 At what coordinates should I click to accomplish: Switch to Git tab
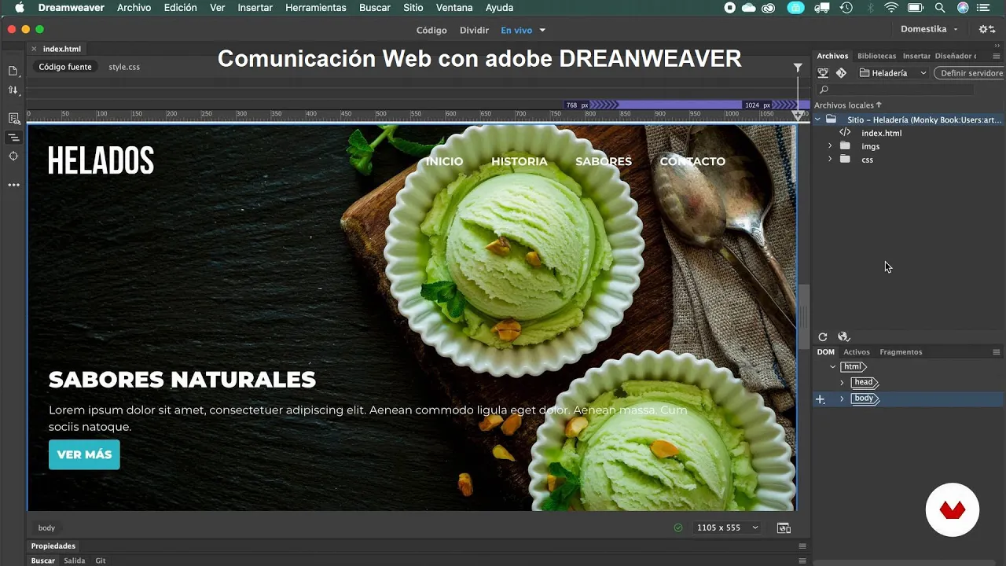(101, 560)
